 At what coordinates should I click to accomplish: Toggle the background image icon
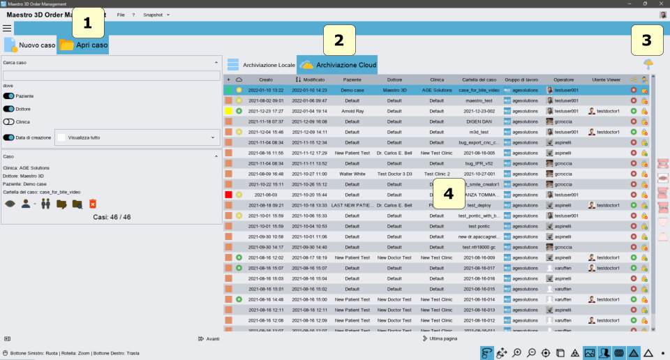click(590, 353)
